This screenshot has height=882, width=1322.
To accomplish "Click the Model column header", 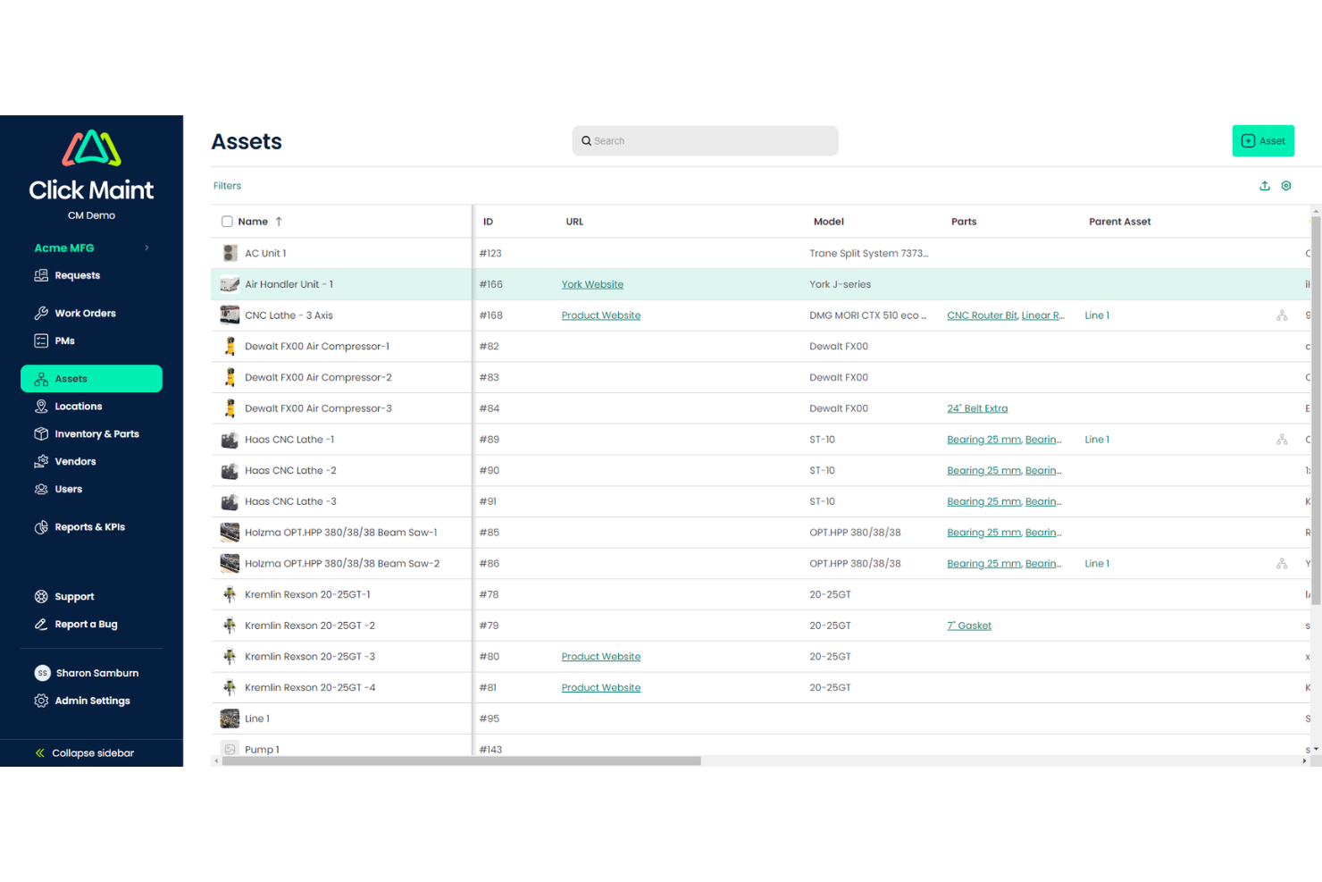I will point(829,222).
